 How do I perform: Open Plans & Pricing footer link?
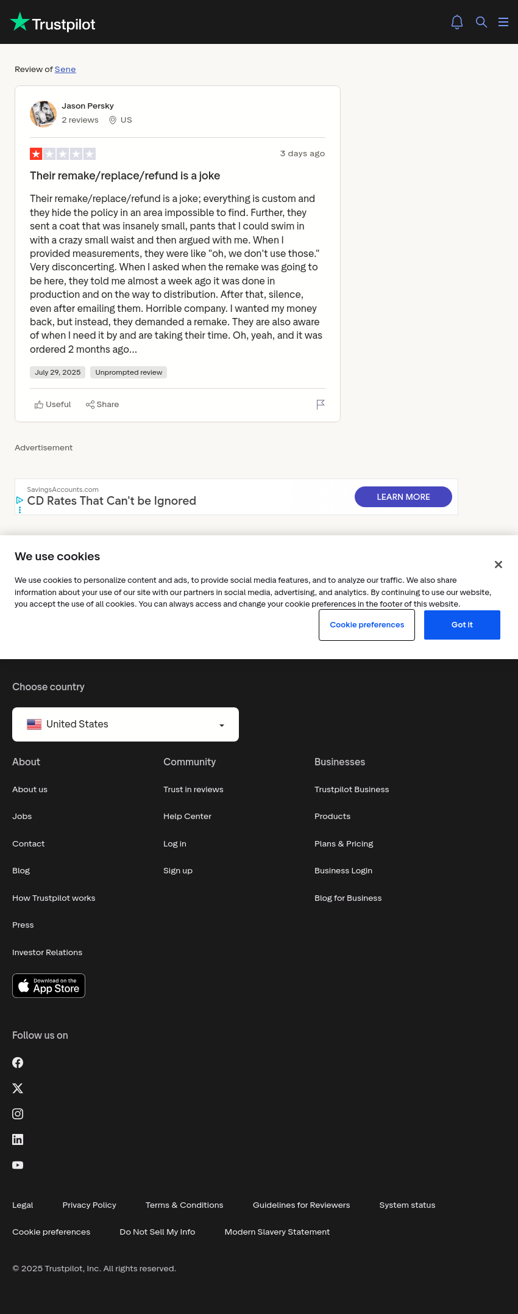point(344,844)
